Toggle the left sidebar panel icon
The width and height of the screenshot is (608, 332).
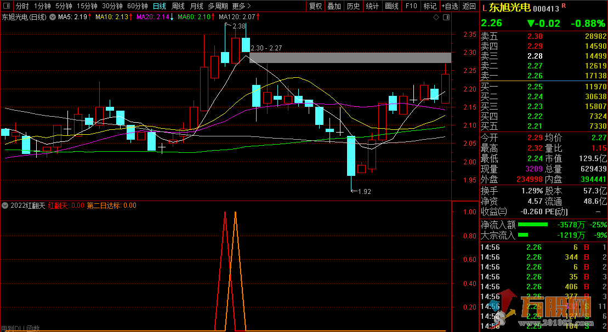click(7, 6)
